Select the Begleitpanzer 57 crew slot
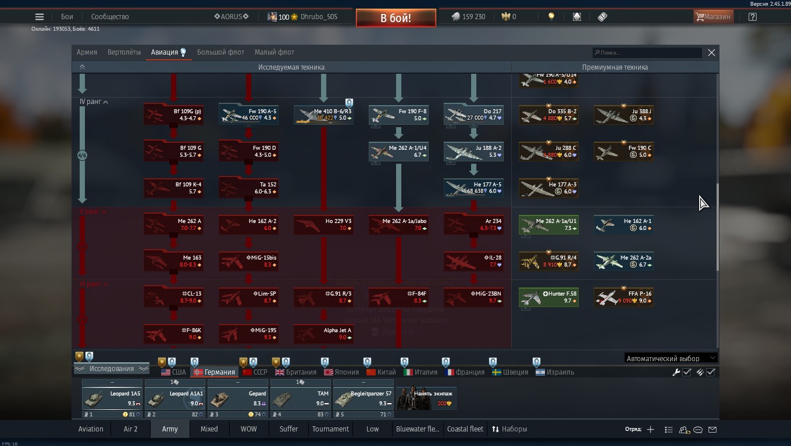The image size is (791, 446). (364, 398)
